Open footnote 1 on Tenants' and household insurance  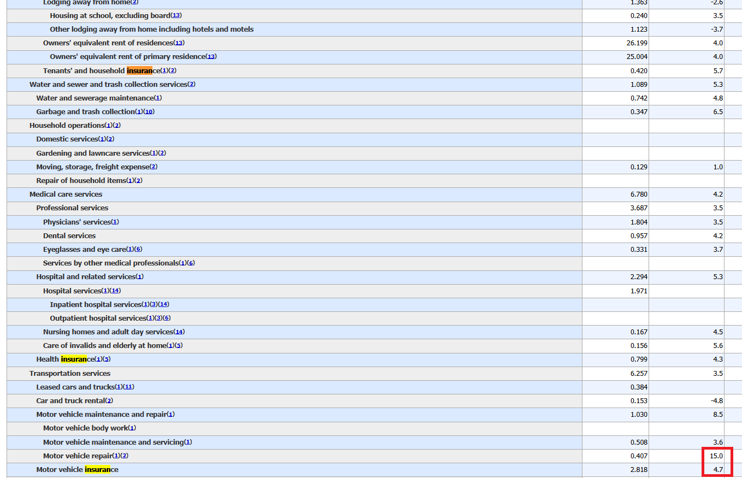pos(165,70)
